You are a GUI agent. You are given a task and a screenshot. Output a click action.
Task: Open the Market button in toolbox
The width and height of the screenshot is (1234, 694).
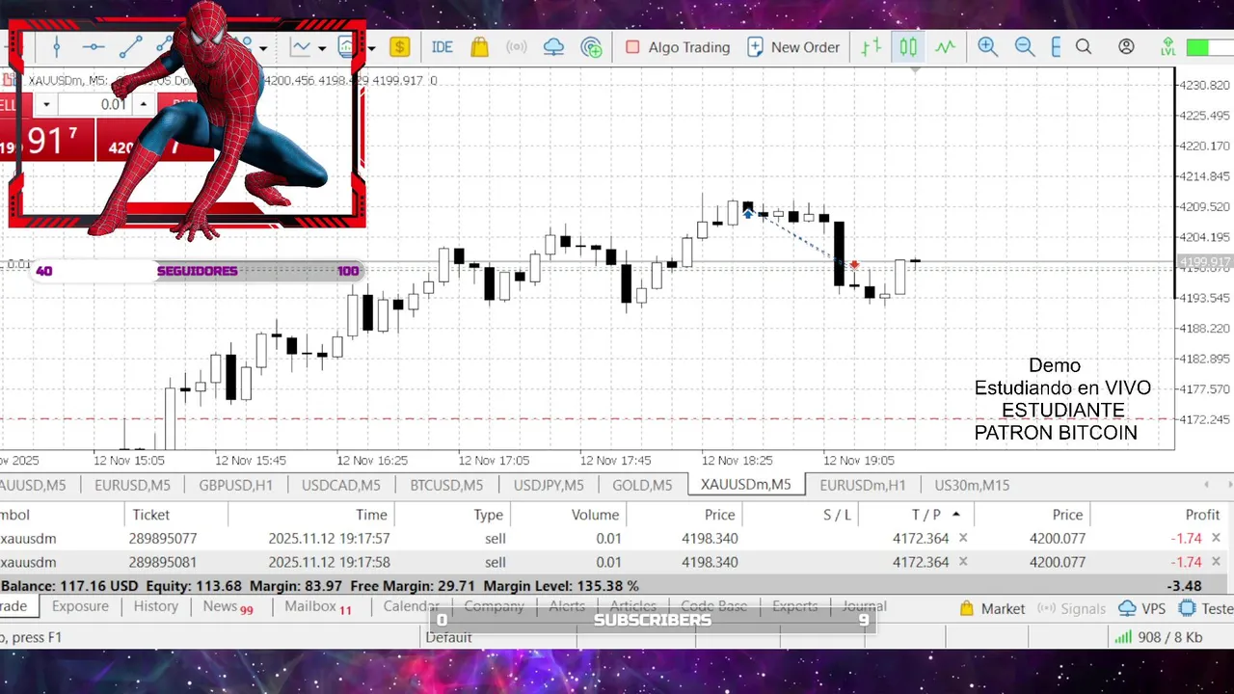(x=992, y=609)
